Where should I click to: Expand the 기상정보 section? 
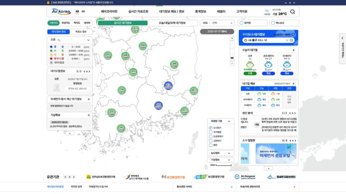[x=220, y=160]
